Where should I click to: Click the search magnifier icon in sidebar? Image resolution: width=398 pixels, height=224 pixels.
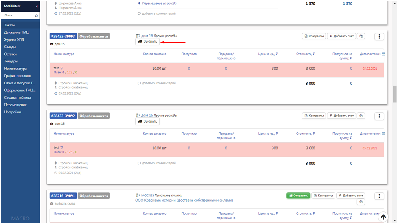tap(37, 16)
